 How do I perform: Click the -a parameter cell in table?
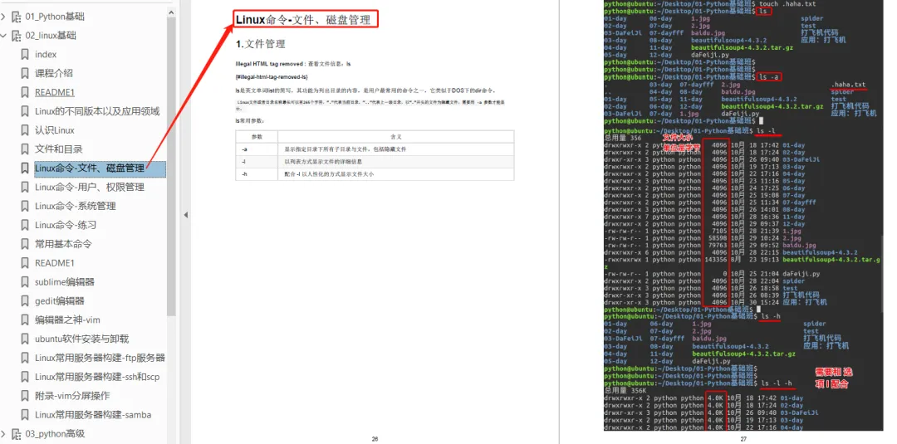pyautogui.click(x=257, y=149)
